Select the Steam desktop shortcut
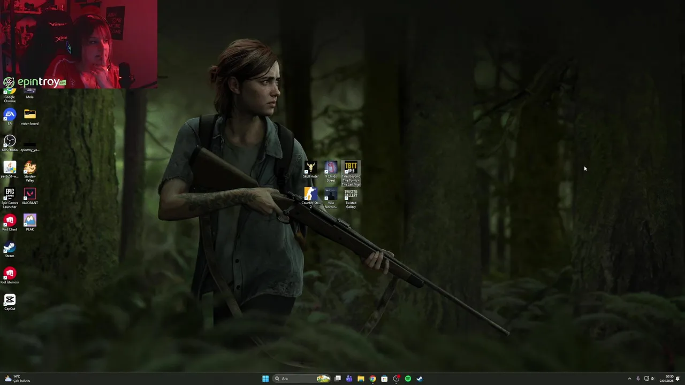Viewport: 685px width, 385px height. point(10,249)
